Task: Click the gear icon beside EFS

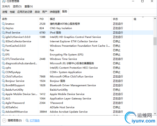Action: 3,55
